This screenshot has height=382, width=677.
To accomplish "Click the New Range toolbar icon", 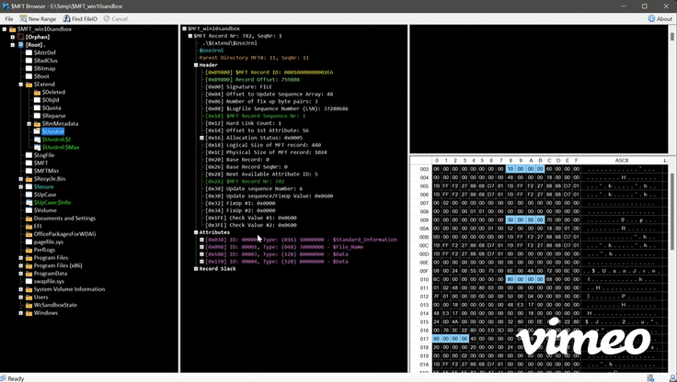I will point(23,18).
